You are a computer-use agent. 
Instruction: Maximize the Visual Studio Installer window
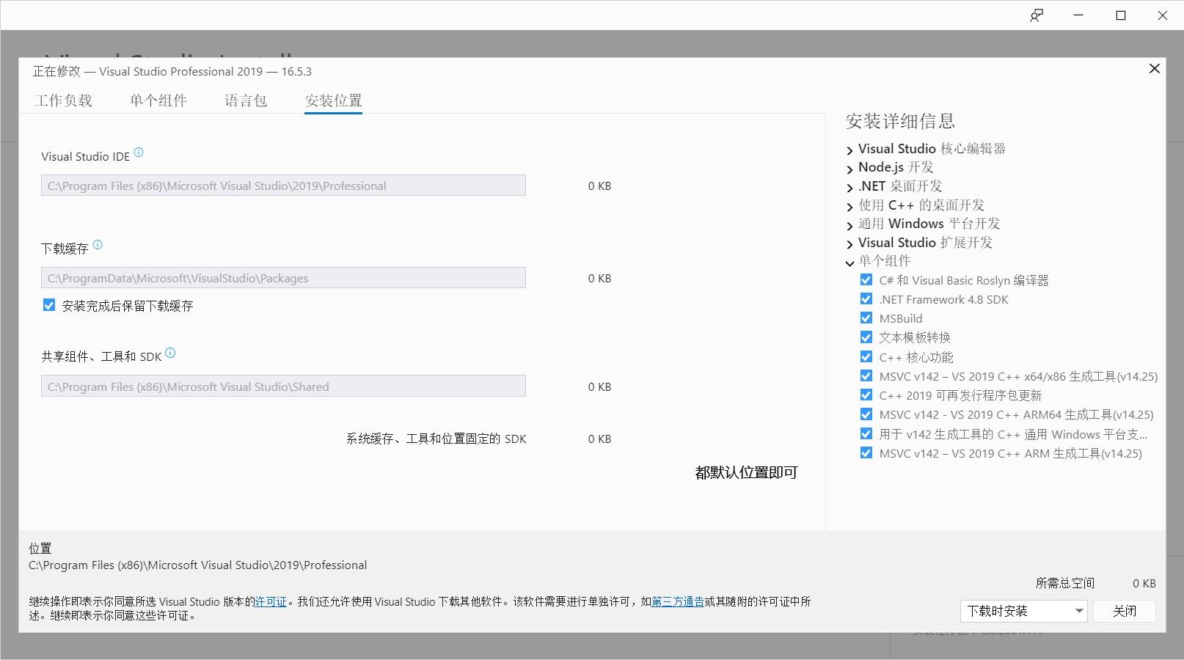click(x=1121, y=15)
